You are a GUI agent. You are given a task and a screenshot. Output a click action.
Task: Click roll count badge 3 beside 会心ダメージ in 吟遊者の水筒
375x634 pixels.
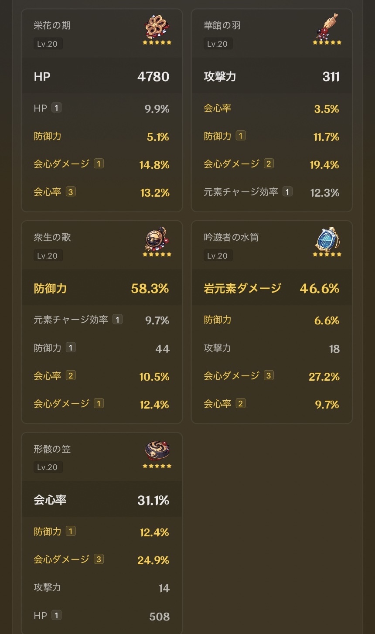(x=269, y=375)
